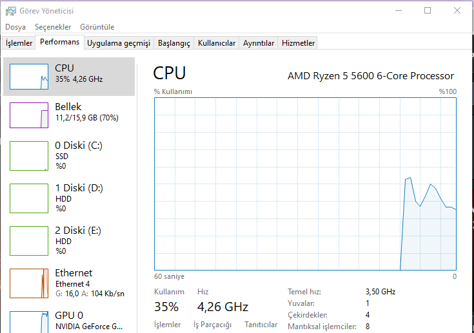474x333 pixels.
Task: Select the Ethernet network graph thumbnail
Action: click(29, 284)
